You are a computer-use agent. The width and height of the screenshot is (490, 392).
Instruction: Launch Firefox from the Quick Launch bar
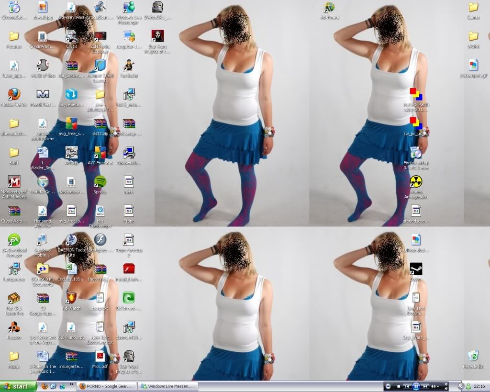tap(45, 386)
